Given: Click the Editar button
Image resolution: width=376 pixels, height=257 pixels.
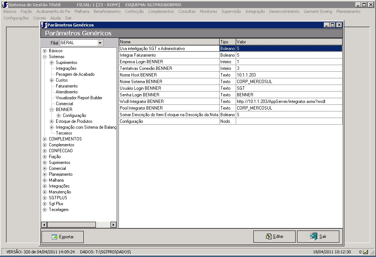Looking at the screenshot, I should click(x=274, y=236).
